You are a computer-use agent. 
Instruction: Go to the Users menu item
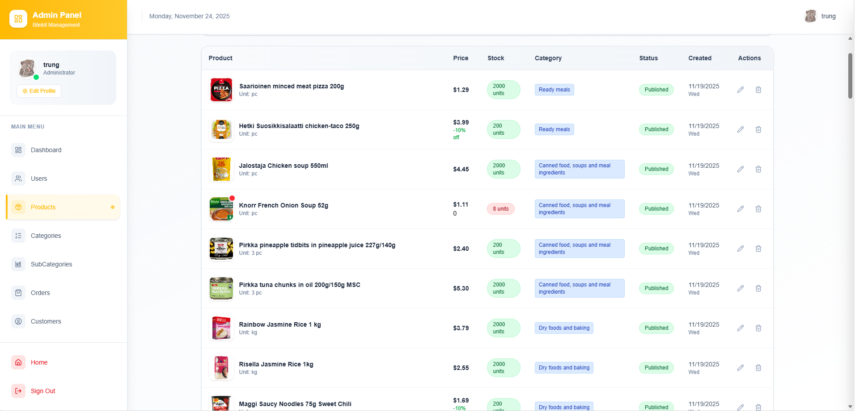click(x=63, y=179)
